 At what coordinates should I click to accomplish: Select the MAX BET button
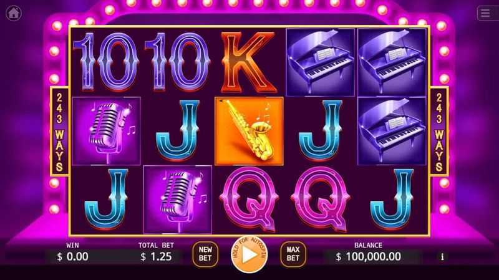pos(293,254)
